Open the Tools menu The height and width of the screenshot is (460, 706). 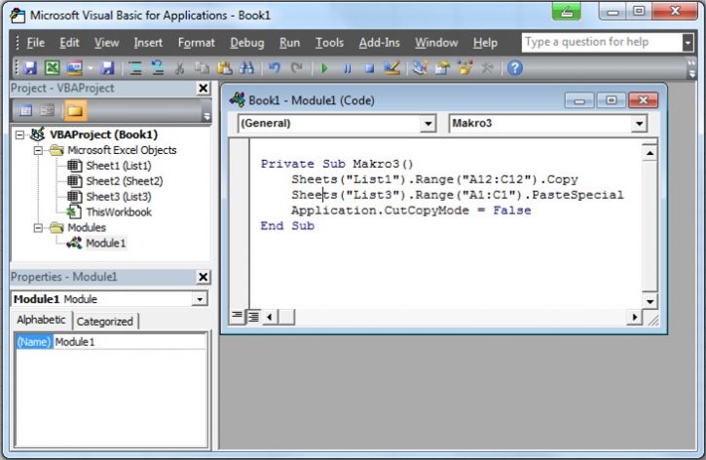329,43
